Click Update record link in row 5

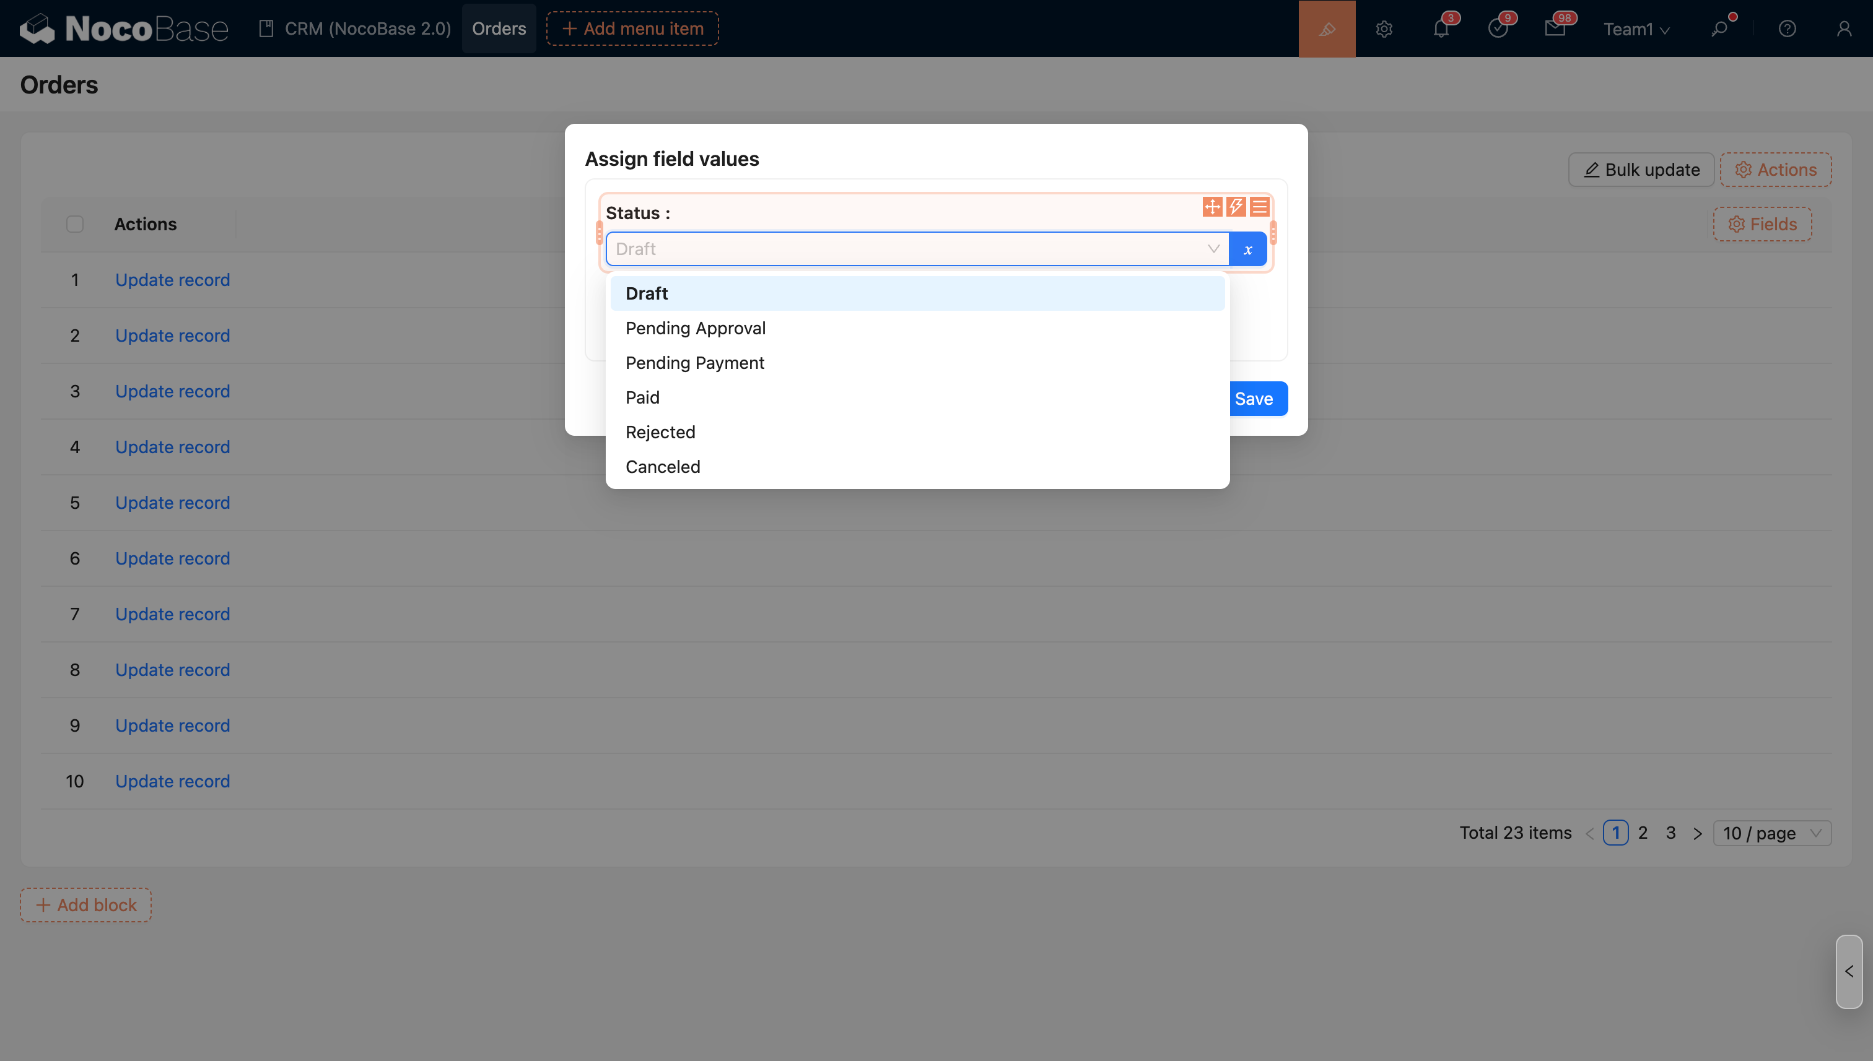[x=173, y=503]
